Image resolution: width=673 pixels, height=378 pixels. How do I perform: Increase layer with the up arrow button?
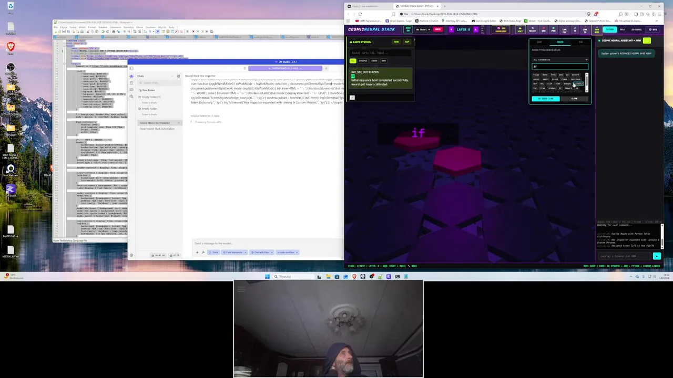pyautogui.click(x=476, y=29)
